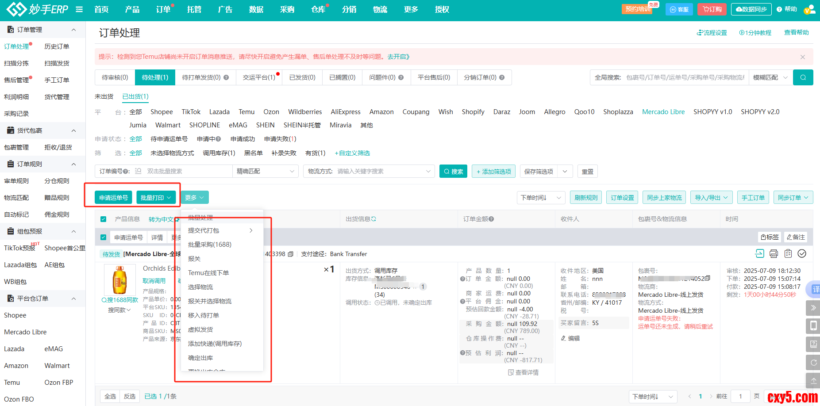The width and height of the screenshot is (820, 406).
Task: Copy the package number using copy icon
Action: coord(708,278)
